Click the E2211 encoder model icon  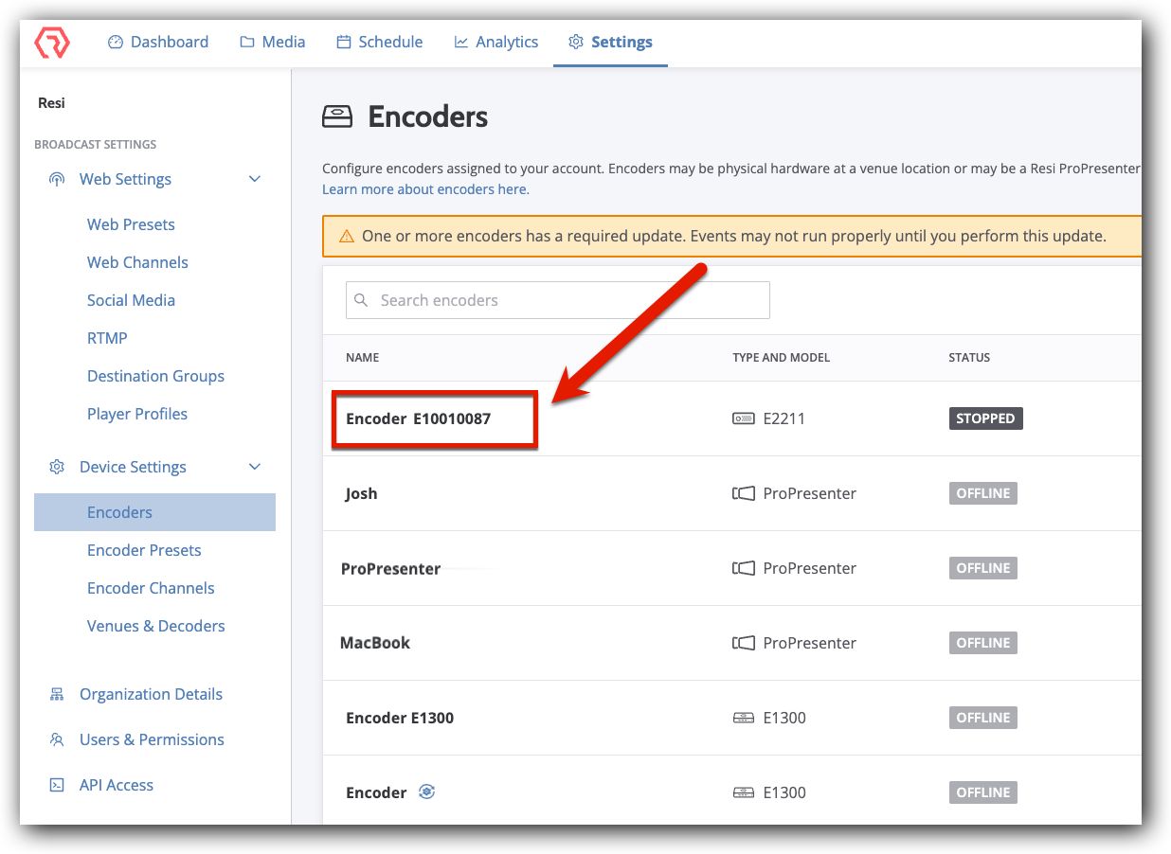pos(744,418)
